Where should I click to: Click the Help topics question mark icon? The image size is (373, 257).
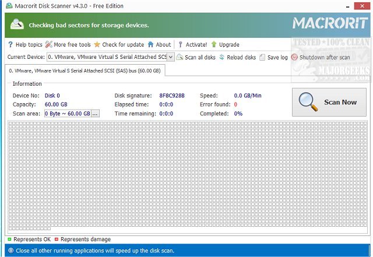[x=10, y=44]
